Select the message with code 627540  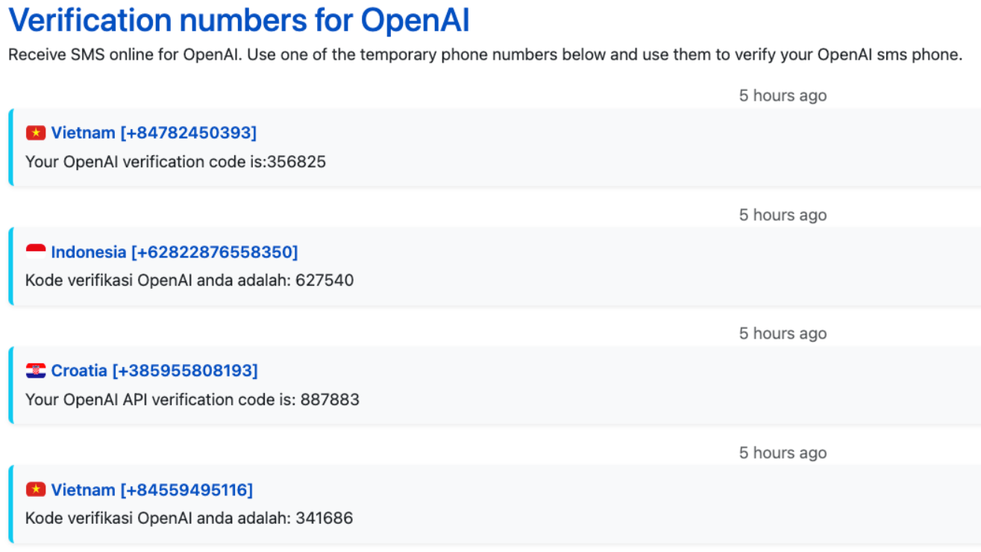tap(189, 280)
